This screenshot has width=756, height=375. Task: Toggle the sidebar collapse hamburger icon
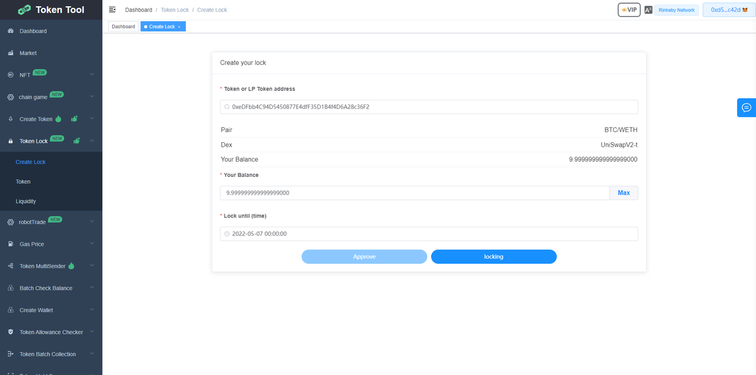click(112, 9)
